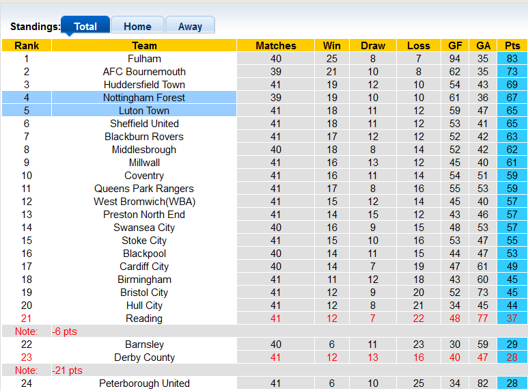Click the Matches column header
The height and width of the screenshot is (391, 528).
point(276,46)
